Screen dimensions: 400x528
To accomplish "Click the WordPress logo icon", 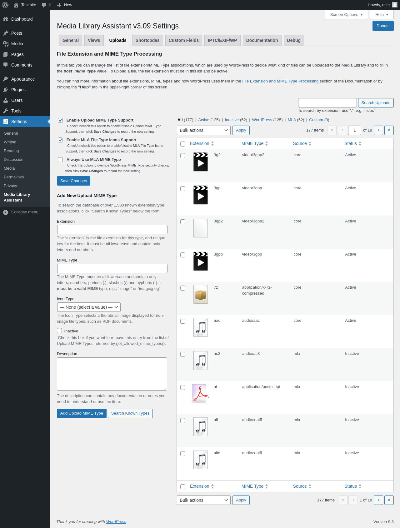I will 5,5.
